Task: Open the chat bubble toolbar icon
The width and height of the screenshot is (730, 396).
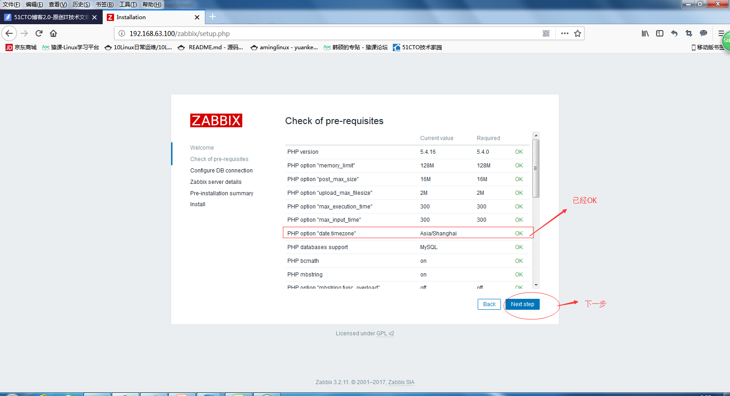Action: point(704,33)
